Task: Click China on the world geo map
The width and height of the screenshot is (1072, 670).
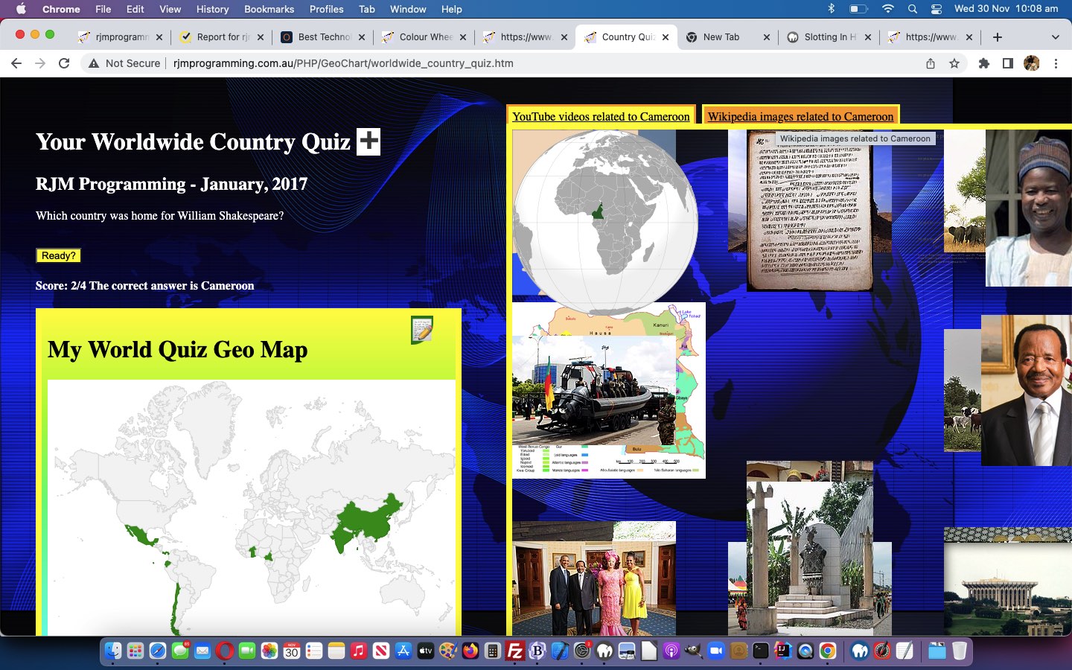Action: (x=368, y=521)
